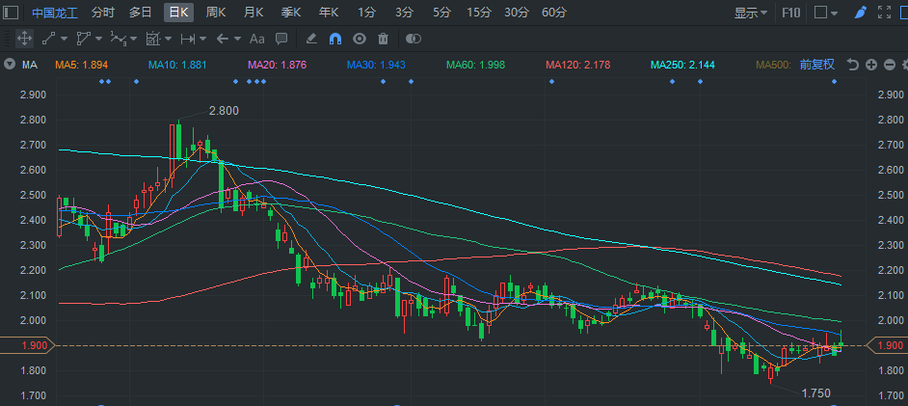Screen dimensions: 908x406
Task: Click the 前复权 adjustment button
Action: tap(817, 65)
